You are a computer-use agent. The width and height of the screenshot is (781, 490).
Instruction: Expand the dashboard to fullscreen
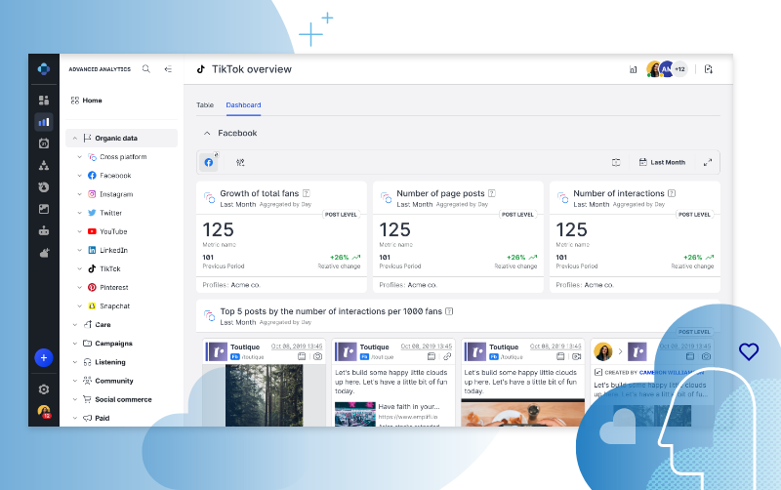(x=708, y=162)
